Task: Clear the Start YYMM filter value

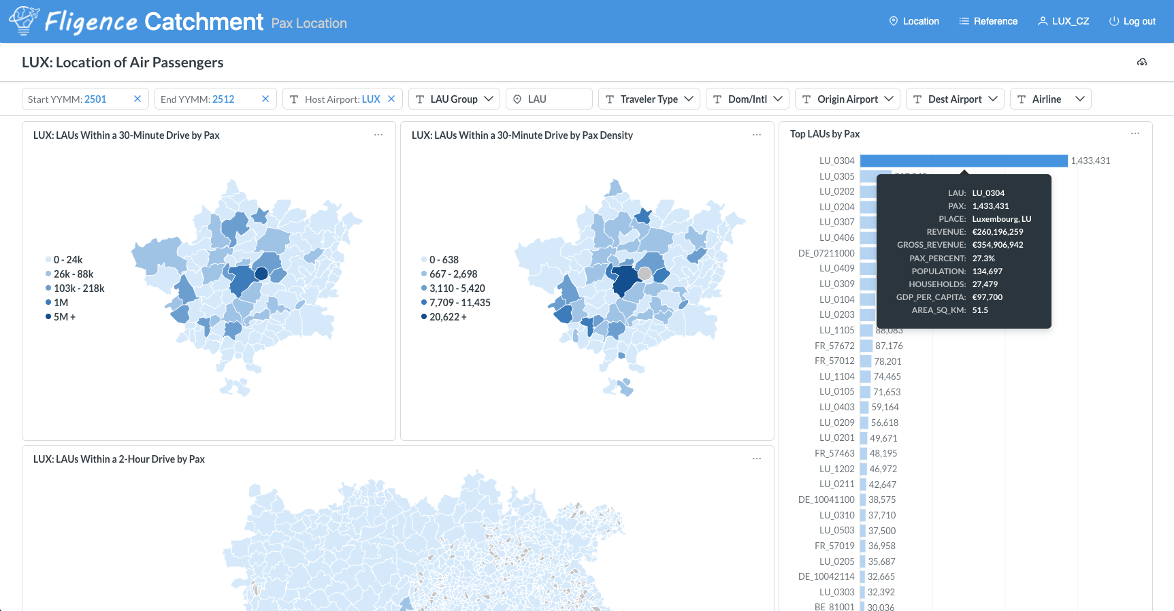Action: click(137, 99)
